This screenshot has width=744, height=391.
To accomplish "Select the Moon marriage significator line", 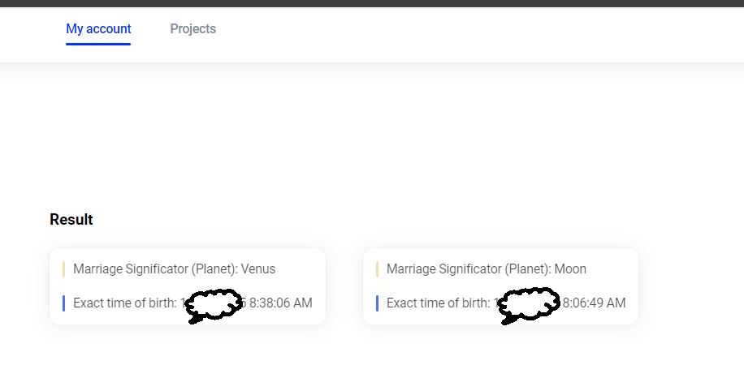I will [x=486, y=269].
